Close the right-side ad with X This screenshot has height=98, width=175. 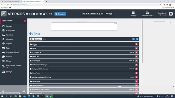pos(174,87)
